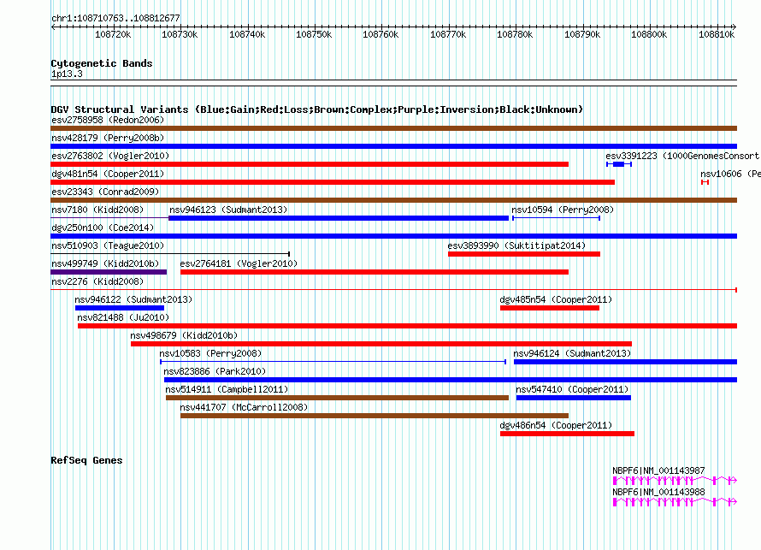Click the blue dgv250n100 gain bar
This screenshot has width=761, height=550.
pos(393,236)
